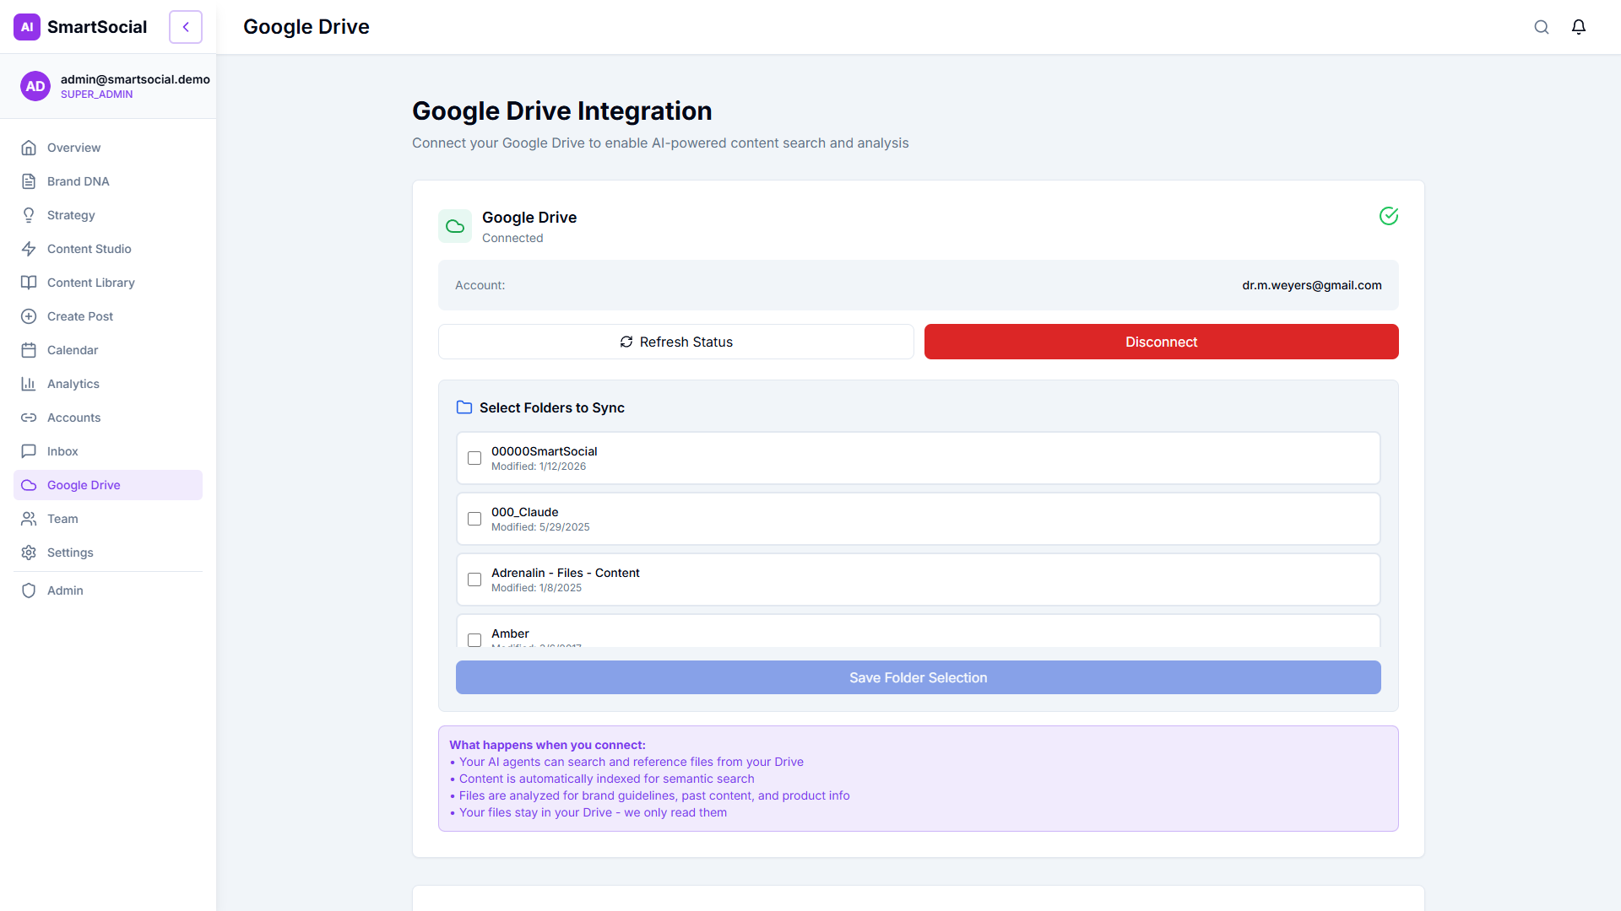The image size is (1621, 911).
Task: Check the 000_Claude folder checkbox
Action: (474, 519)
